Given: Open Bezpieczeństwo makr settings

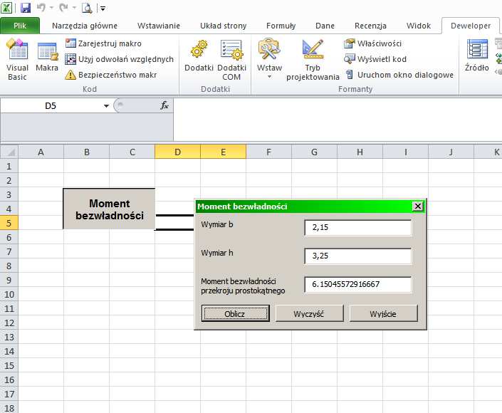Looking at the screenshot, I should coord(111,75).
